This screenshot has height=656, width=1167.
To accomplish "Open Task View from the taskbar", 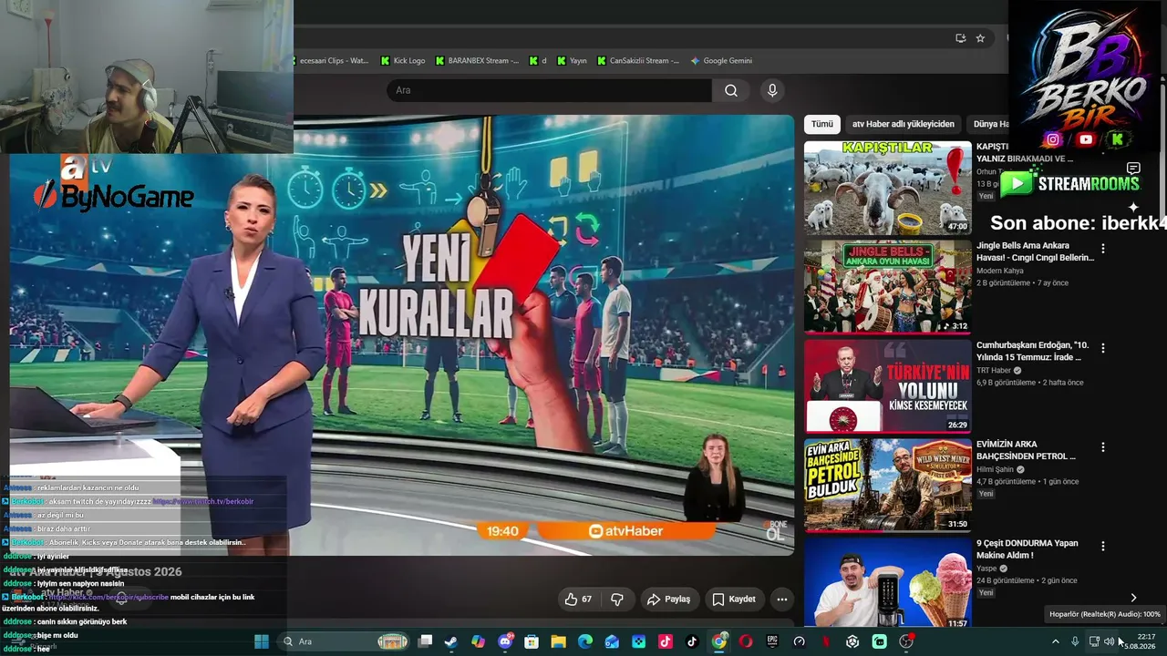I will click(425, 641).
